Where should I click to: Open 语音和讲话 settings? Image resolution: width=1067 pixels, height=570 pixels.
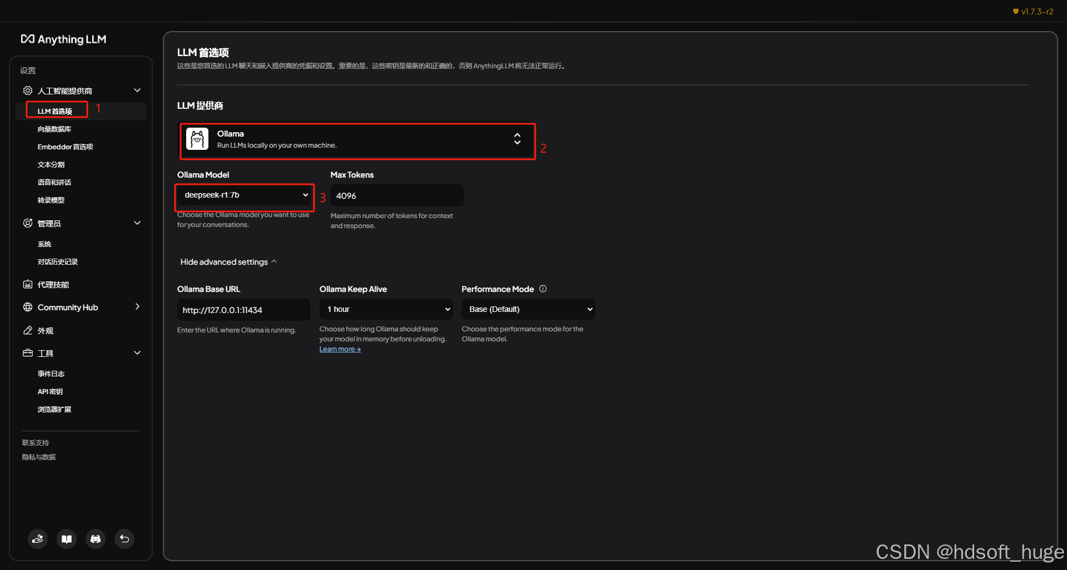(54, 182)
